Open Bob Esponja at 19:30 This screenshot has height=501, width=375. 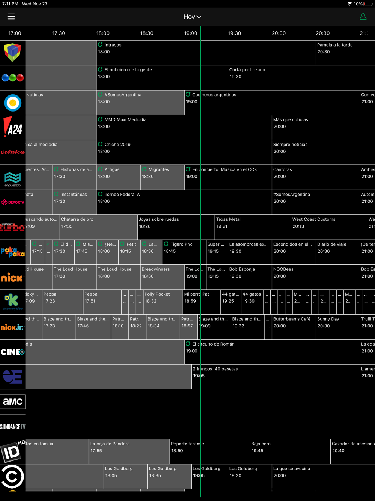click(x=250, y=277)
